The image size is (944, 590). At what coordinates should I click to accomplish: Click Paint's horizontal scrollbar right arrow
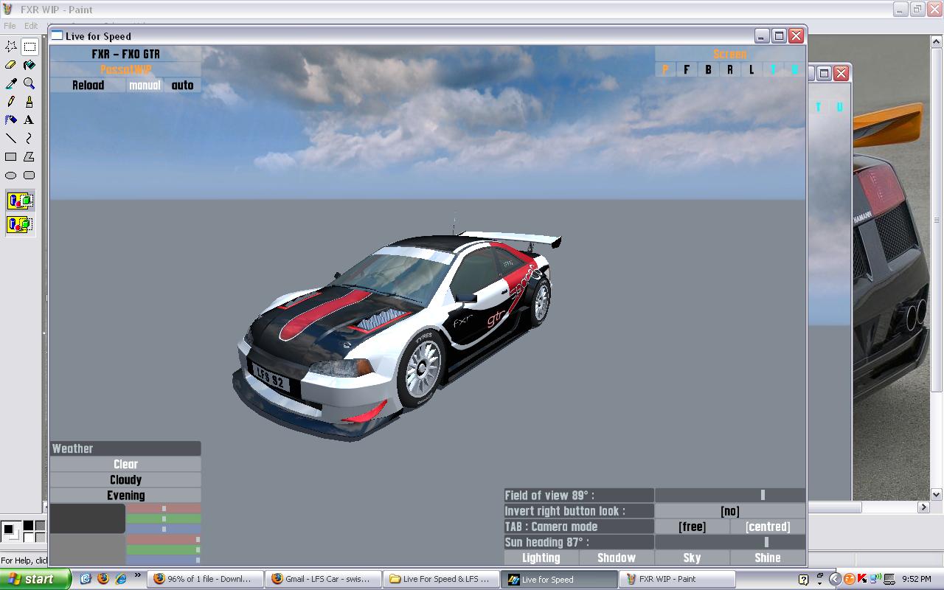point(923,507)
